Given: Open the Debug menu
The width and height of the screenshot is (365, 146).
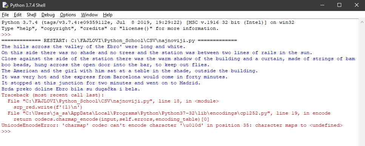Looking at the screenshot, I should click(x=48, y=15).
